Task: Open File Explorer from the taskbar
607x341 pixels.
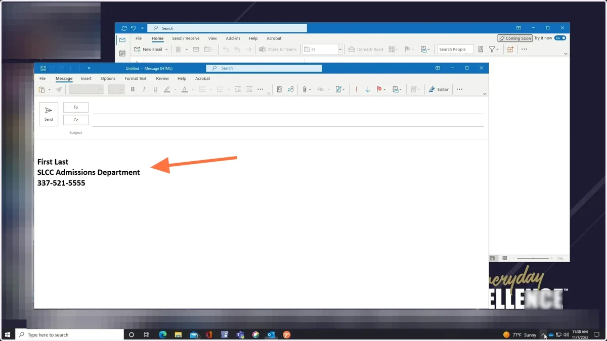Action: 178,334
